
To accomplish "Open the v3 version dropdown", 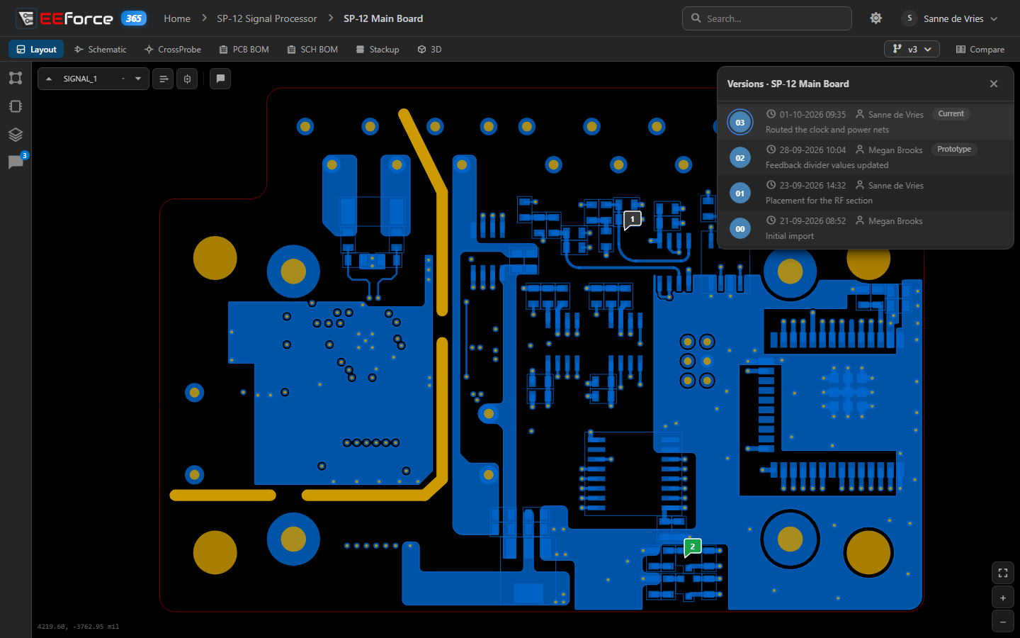I will pyautogui.click(x=912, y=49).
